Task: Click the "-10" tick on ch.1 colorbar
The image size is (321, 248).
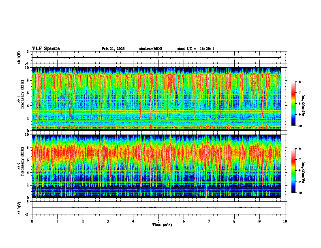Action: [x=300, y=126]
